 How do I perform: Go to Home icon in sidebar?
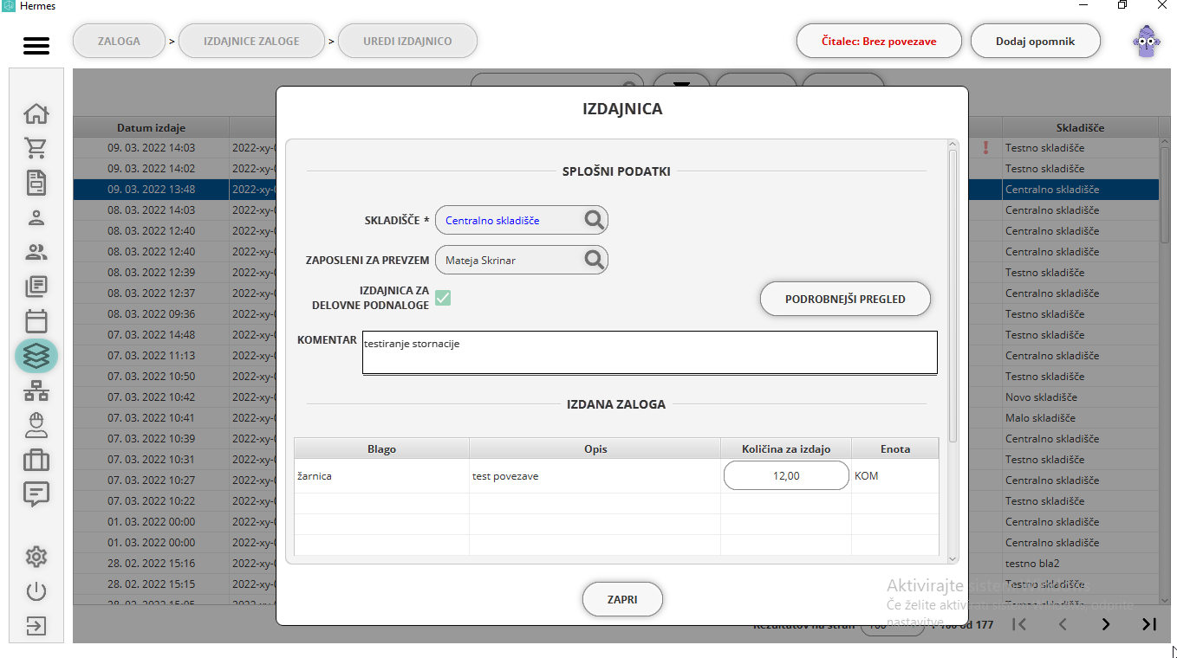(x=36, y=113)
